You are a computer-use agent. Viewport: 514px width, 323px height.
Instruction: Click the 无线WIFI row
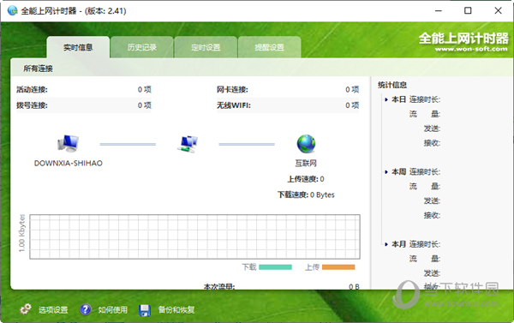click(288, 105)
